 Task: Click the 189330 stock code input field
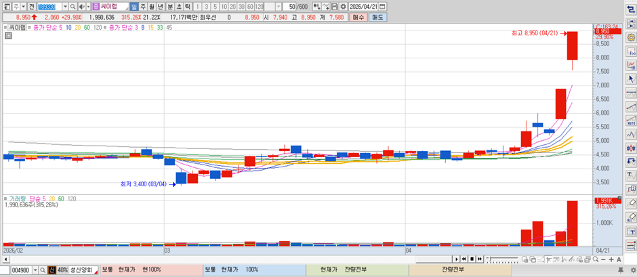click(49, 7)
